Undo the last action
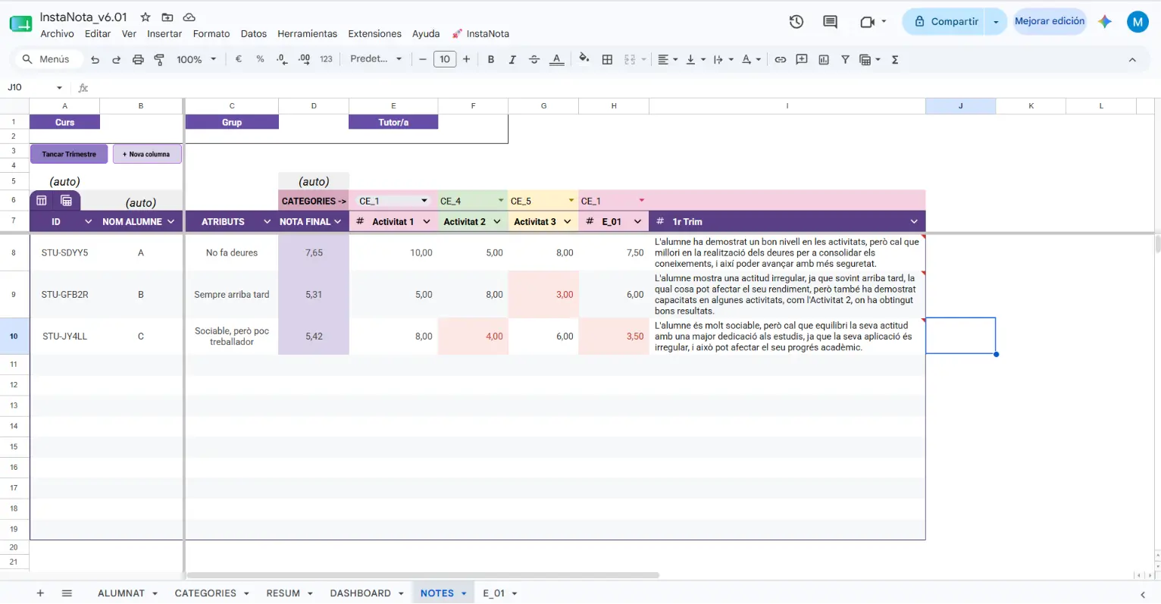Screen dimensions: 1161x604 click(x=95, y=59)
